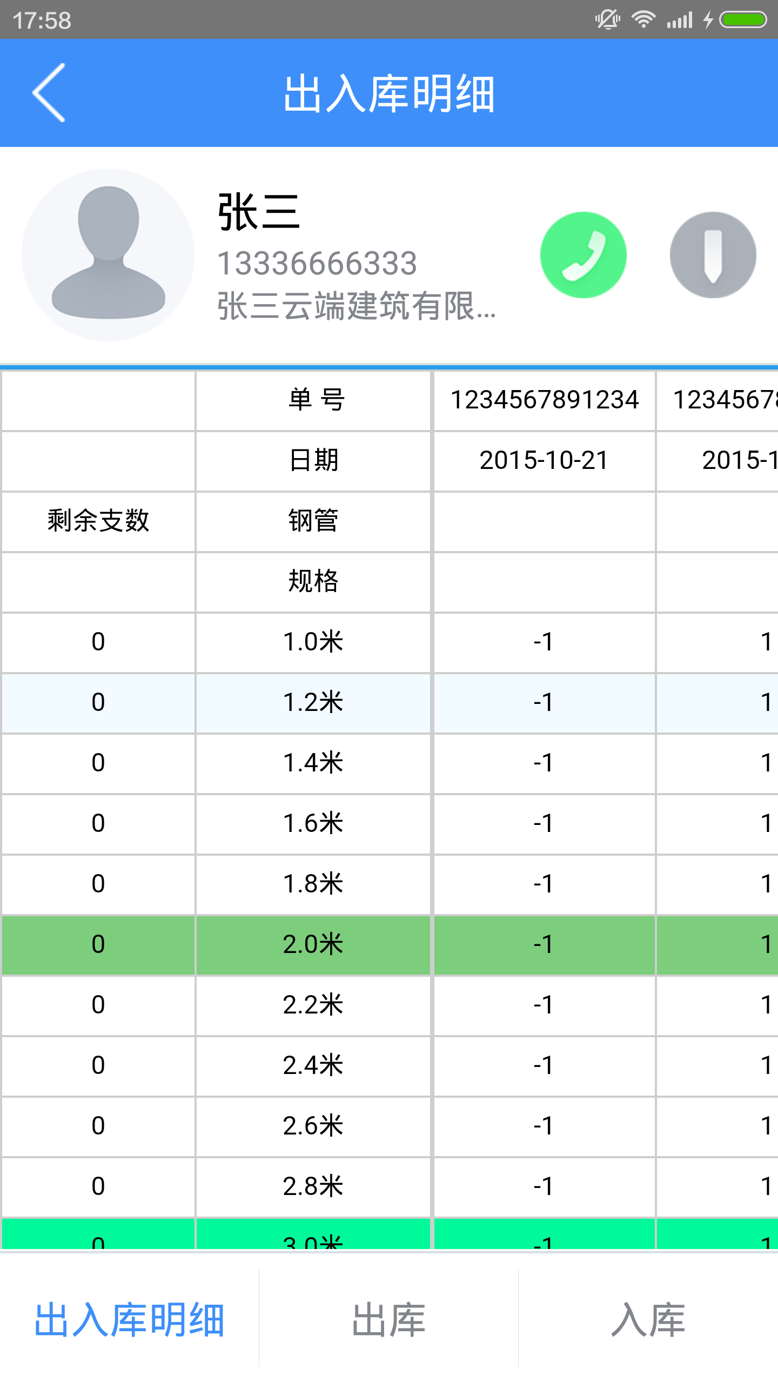Tap the -1 value in 2.0米 row
The width and height of the screenshot is (778, 1383).
(x=545, y=945)
